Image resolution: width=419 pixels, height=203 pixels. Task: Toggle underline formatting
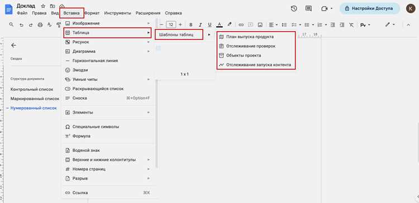[x=209, y=25]
